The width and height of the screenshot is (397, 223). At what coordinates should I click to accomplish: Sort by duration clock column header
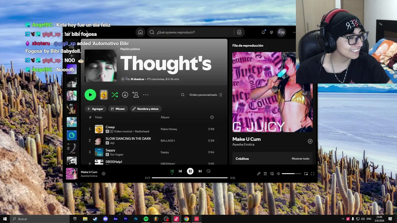click(212, 117)
